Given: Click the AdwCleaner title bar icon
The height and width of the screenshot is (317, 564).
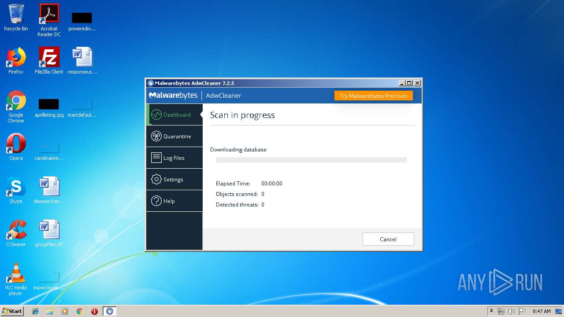Looking at the screenshot, I should (x=150, y=83).
